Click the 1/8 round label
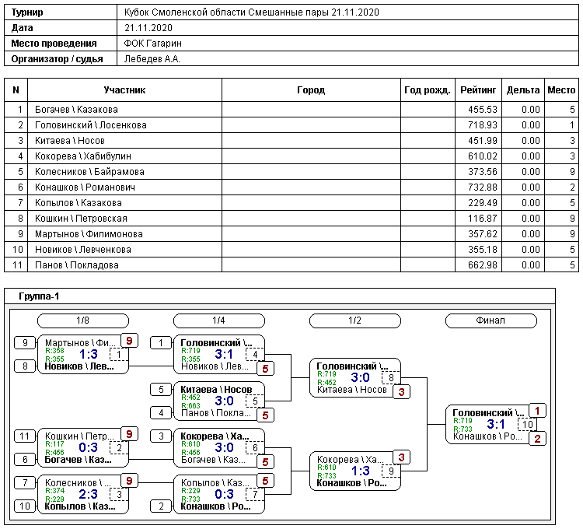The image size is (583, 529). 83,321
